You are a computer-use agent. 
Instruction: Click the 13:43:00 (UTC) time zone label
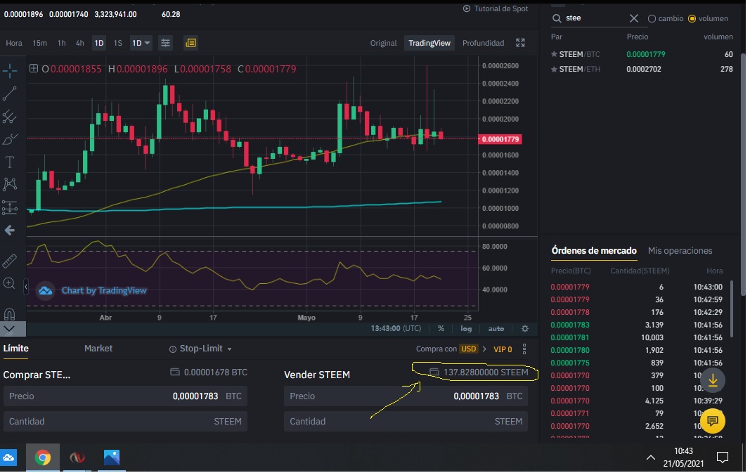pyautogui.click(x=396, y=328)
